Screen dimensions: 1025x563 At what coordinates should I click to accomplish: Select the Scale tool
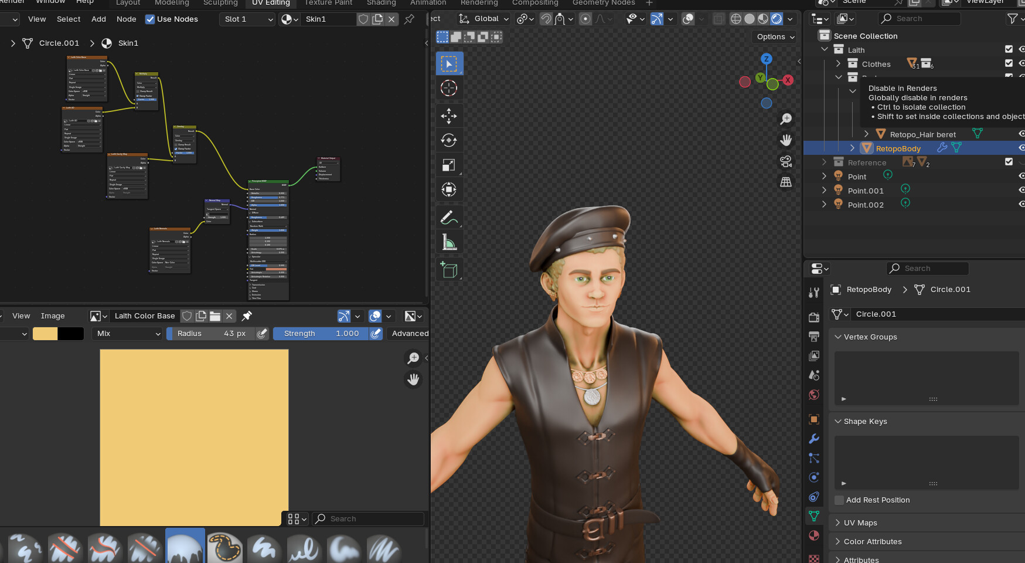click(449, 165)
